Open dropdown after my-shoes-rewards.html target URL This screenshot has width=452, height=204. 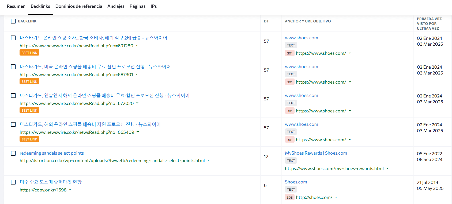[387, 169]
